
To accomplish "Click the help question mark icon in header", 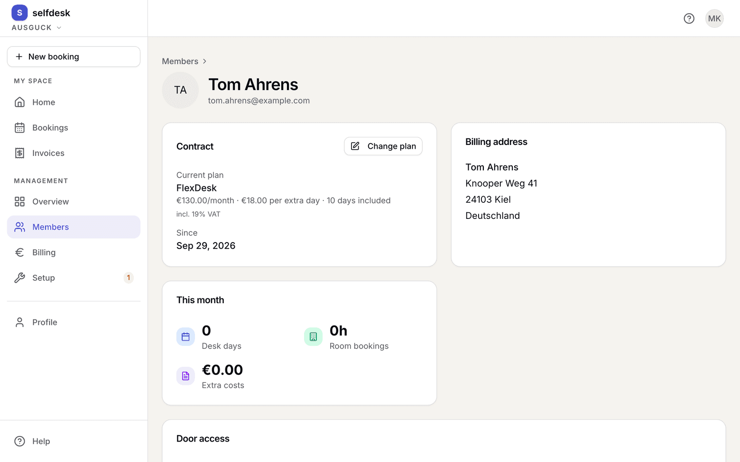I will point(689,18).
